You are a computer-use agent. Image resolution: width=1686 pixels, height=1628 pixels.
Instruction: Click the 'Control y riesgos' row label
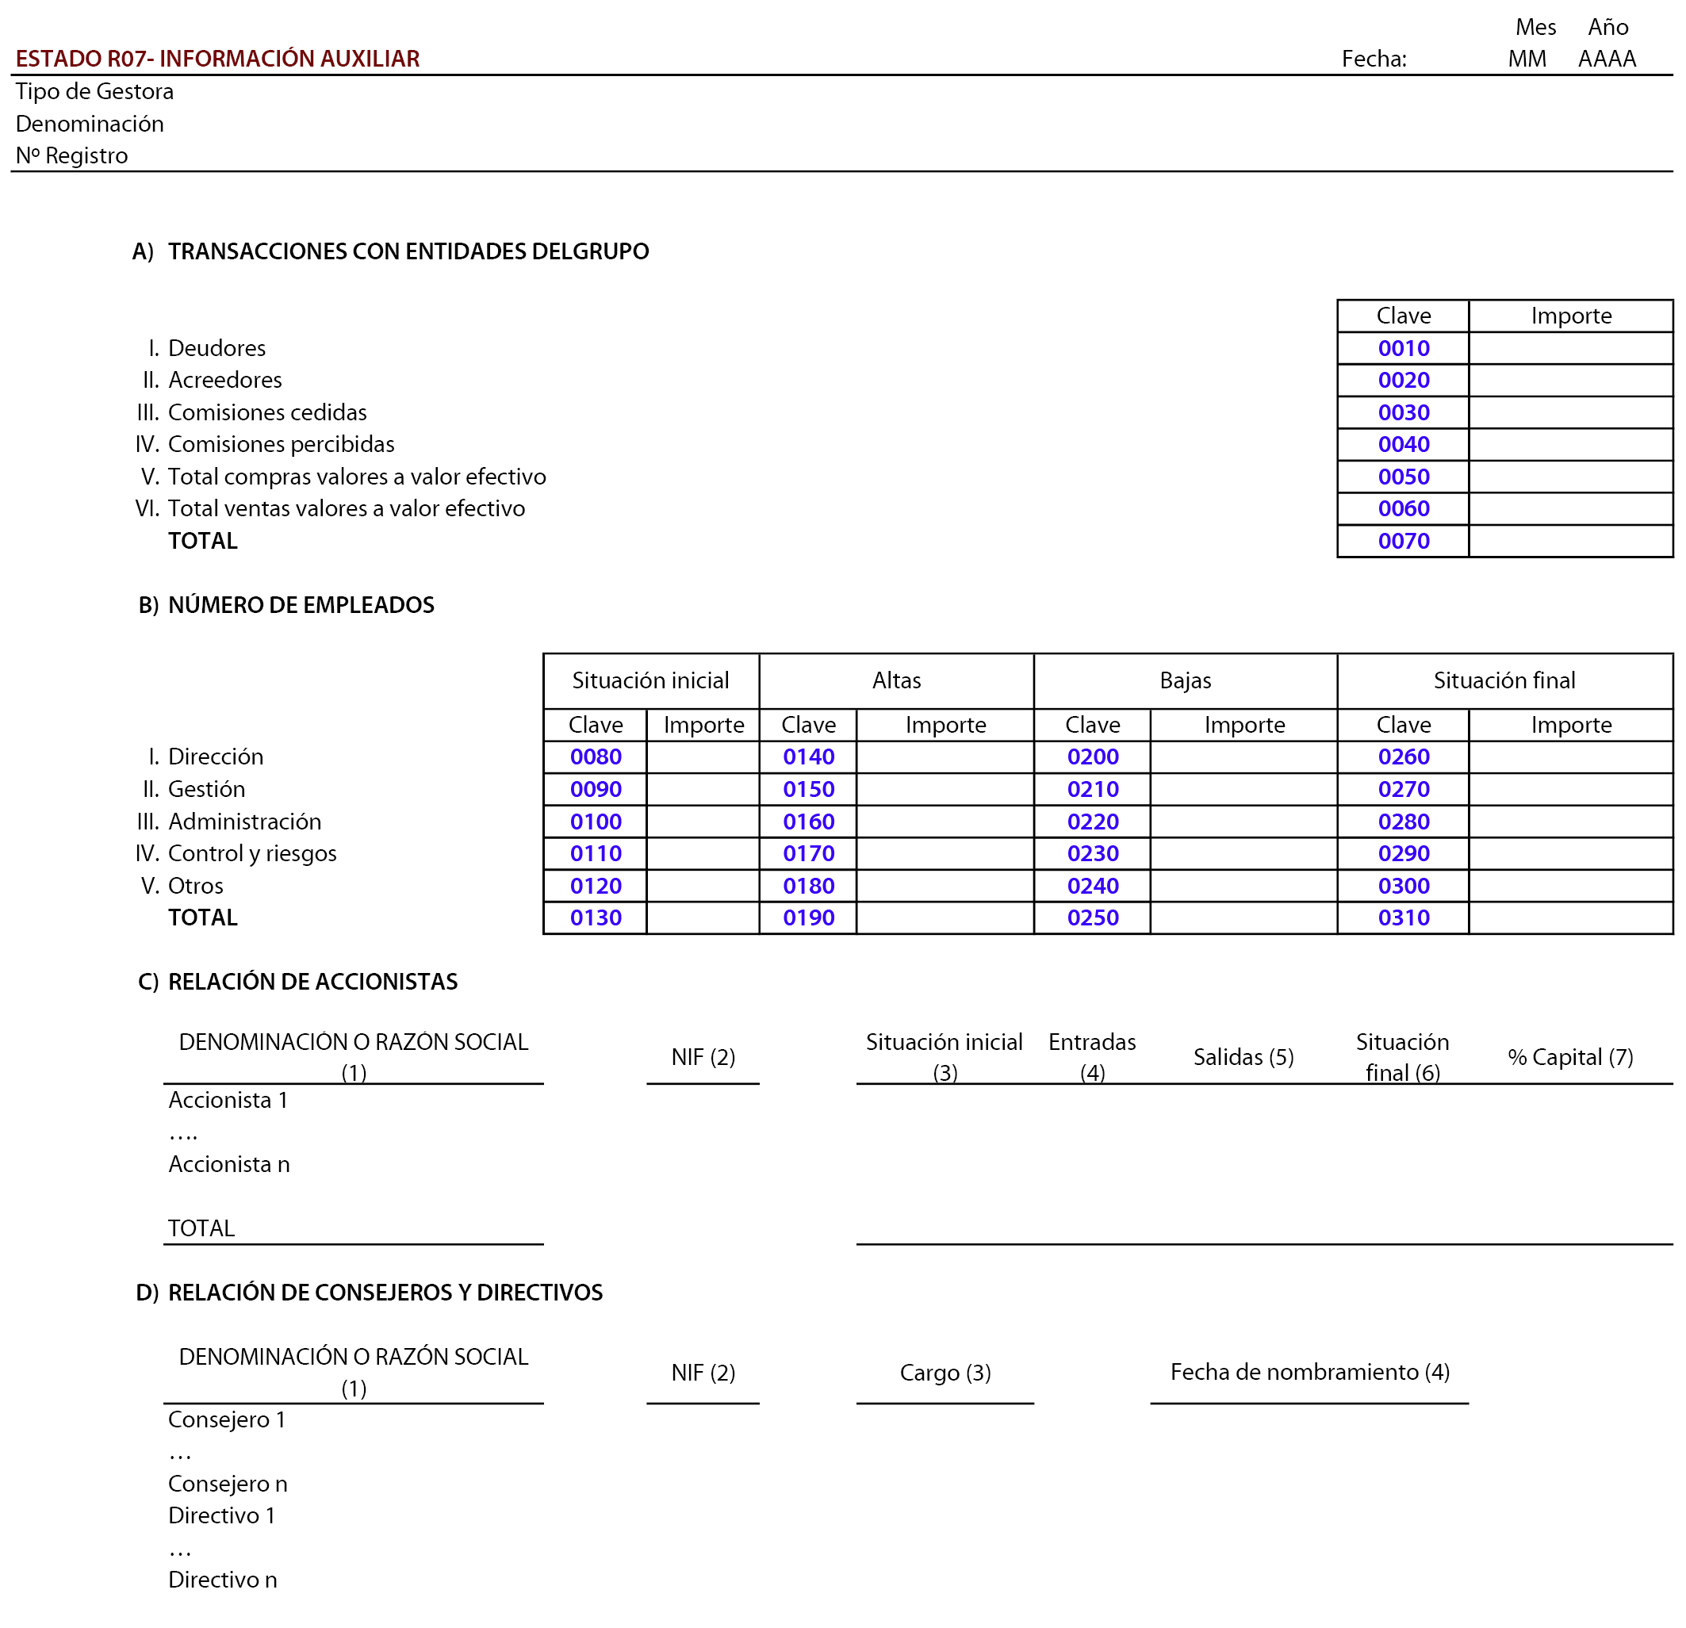(x=252, y=854)
